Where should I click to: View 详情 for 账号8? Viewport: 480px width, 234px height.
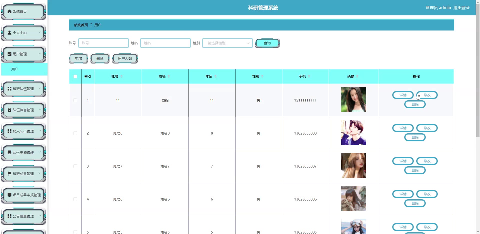[x=403, y=128]
